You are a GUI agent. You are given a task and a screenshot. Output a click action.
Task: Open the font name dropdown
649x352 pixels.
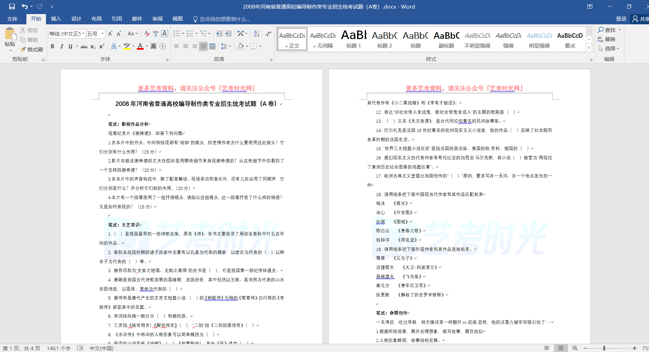[x=83, y=34]
